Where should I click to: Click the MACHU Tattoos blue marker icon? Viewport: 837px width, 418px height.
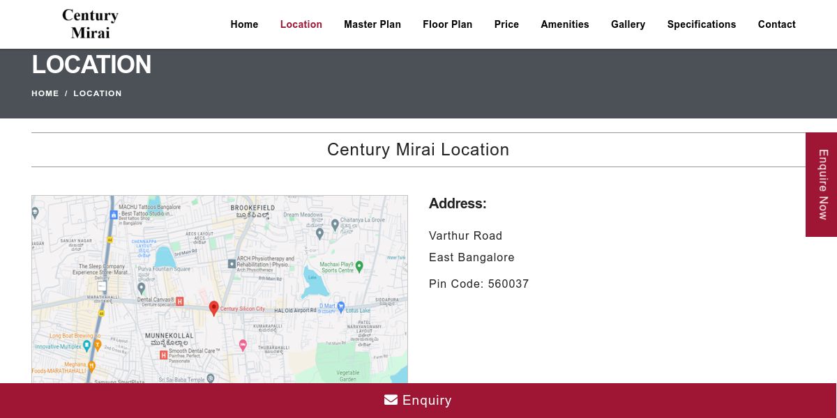[x=114, y=215]
